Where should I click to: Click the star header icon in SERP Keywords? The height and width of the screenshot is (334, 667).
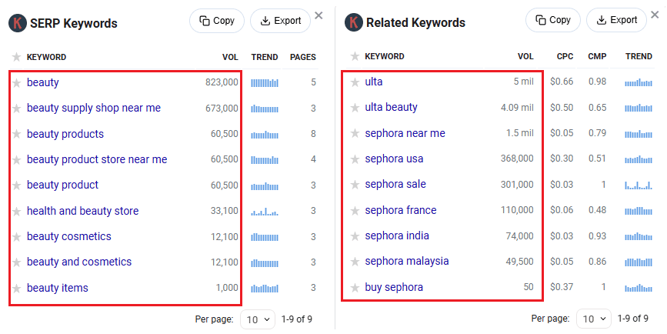coord(17,57)
